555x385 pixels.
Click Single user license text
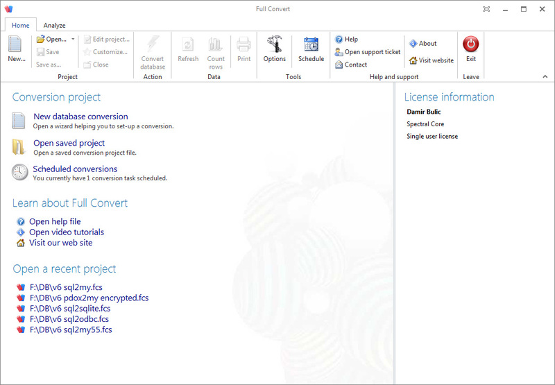432,137
